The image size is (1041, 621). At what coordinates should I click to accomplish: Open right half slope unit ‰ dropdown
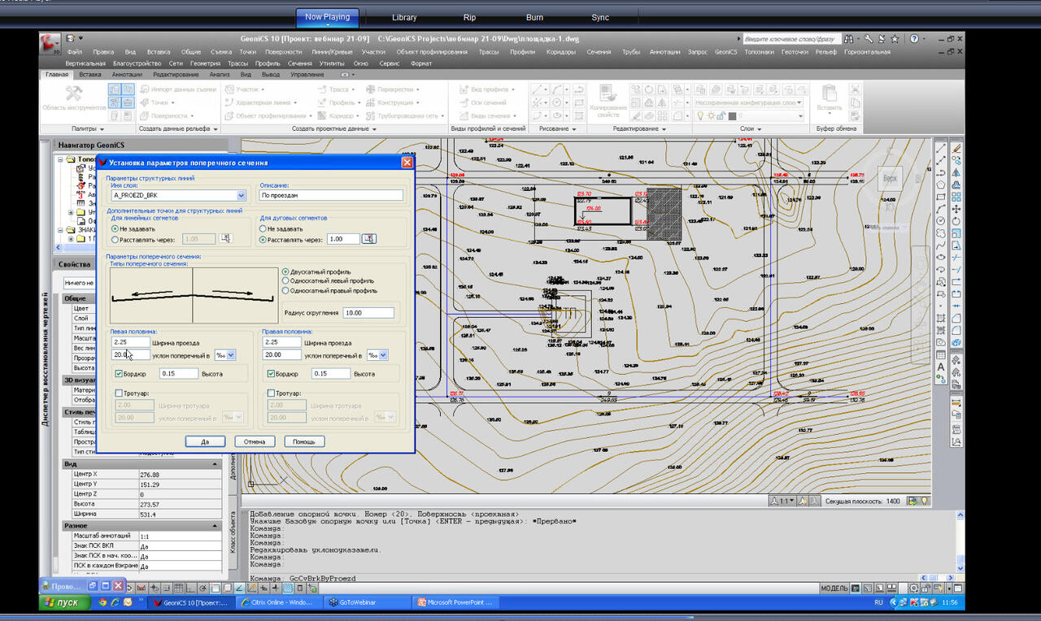pos(383,354)
